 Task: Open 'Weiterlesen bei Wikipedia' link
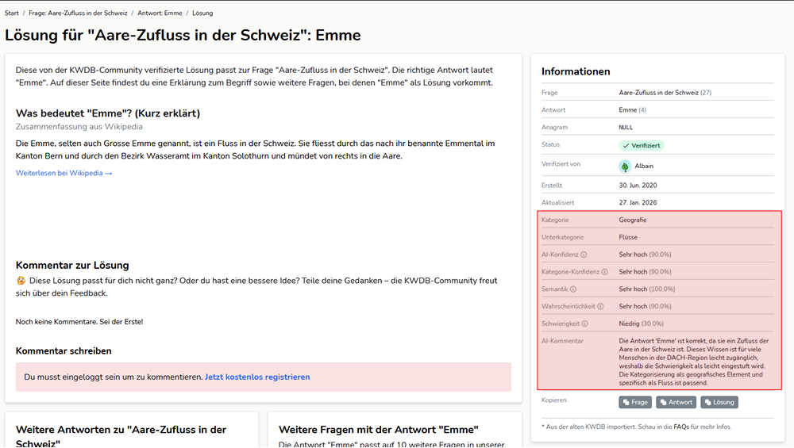[x=64, y=173]
